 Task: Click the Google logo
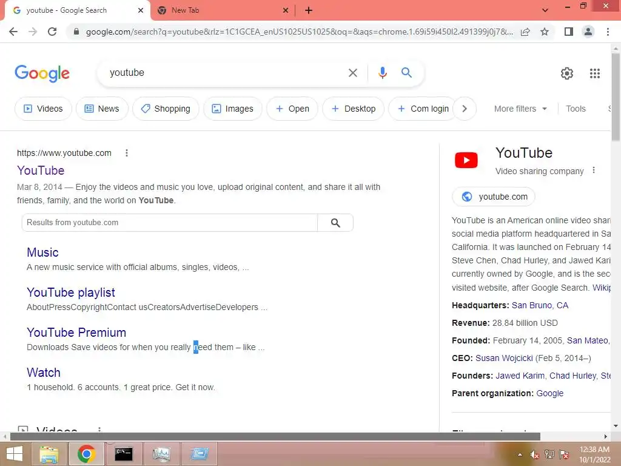(x=42, y=73)
